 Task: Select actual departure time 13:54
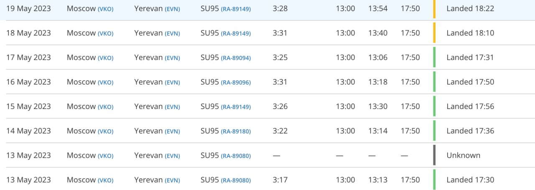[x=377, y=9]
